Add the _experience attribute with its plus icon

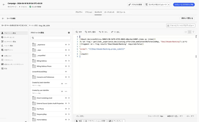tap(66, 45)
